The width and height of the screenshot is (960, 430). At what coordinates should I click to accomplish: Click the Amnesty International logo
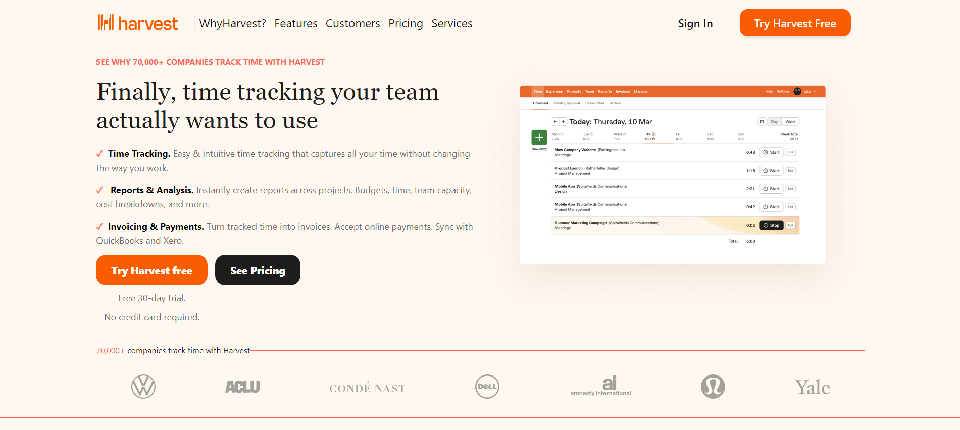pyautogui.click(x=600, y=387)
